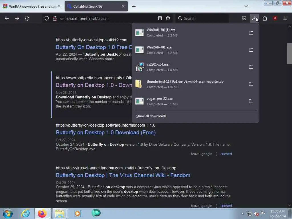292x219 pixels.
Task: Click Show all downloads
Action: tap(151, 116)
